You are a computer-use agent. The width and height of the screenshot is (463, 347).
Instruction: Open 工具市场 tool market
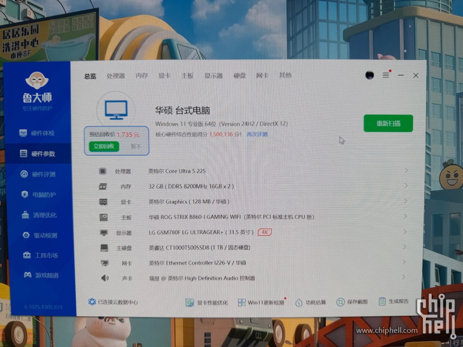41,255
